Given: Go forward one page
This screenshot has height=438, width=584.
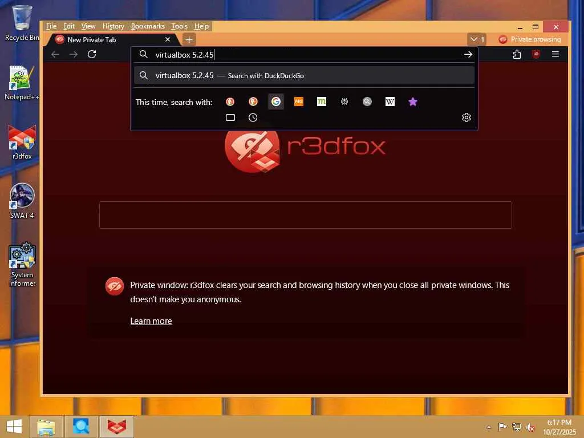Looking at the screenshot, I should (x=74, y=54).
